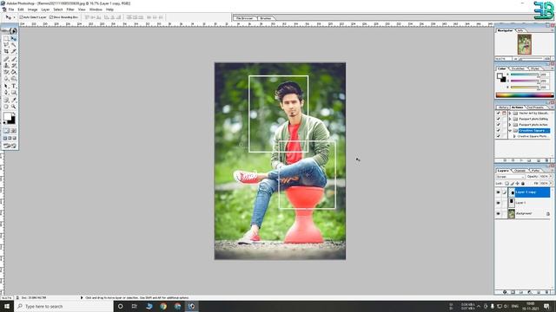The width and height of the screenshot is (556, 312).
Task: Select the Healing Brush tool
Action: 6,59
